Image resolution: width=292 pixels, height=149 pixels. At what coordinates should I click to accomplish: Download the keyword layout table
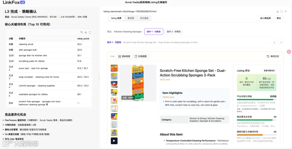(86, 32)
